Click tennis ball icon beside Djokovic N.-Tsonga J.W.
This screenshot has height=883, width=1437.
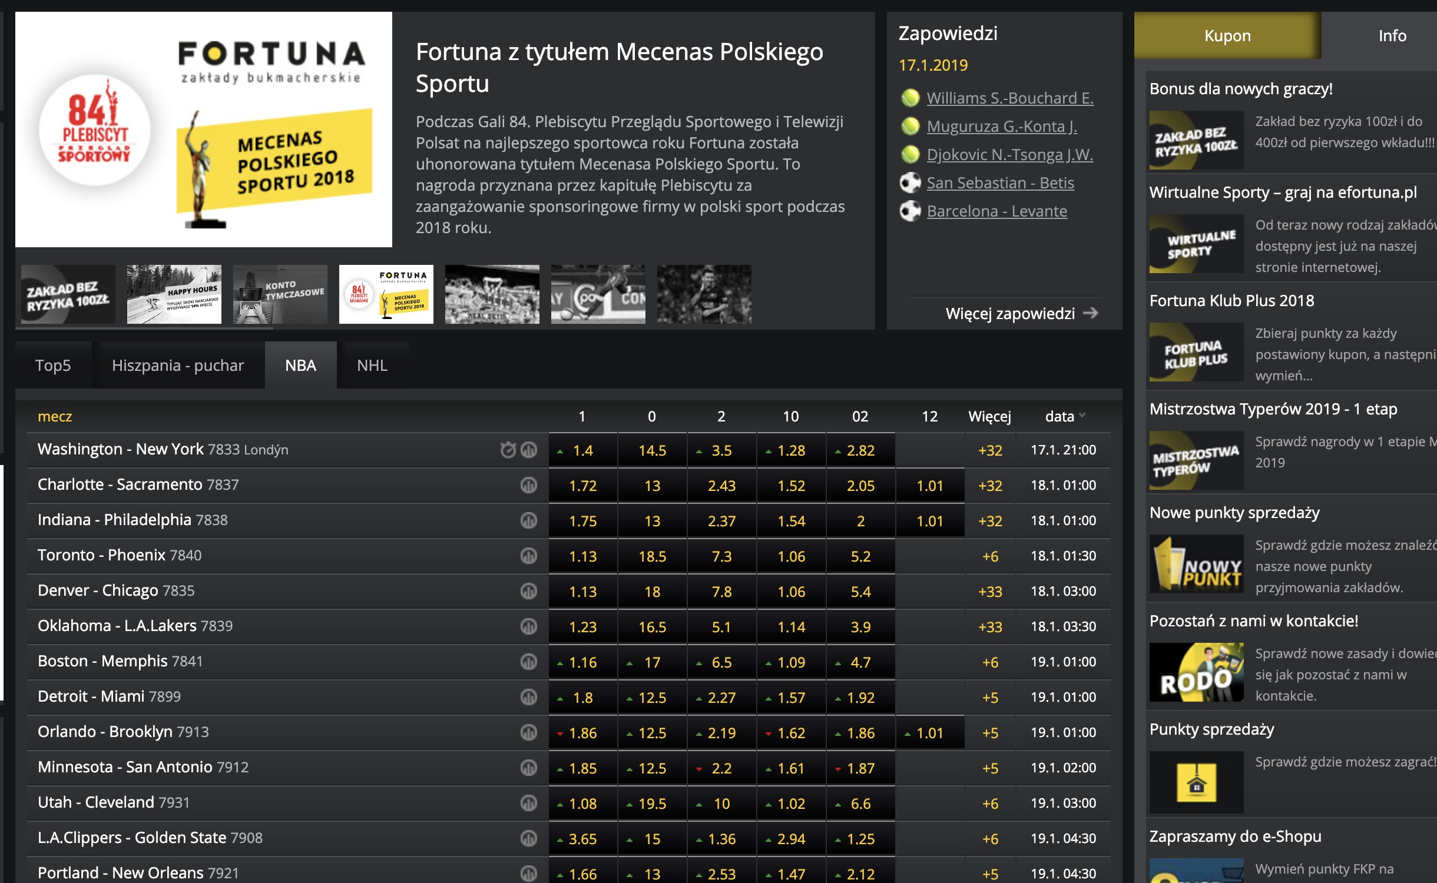coord(910,154)
